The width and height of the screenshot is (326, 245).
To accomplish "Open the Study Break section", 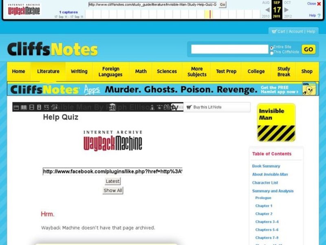I will click(284, 71).
